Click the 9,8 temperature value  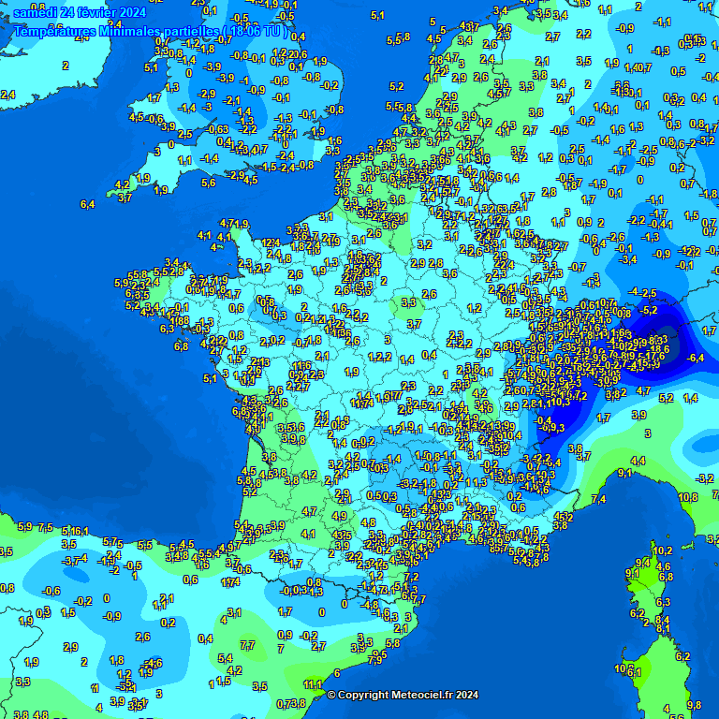(x=694, y=705)
